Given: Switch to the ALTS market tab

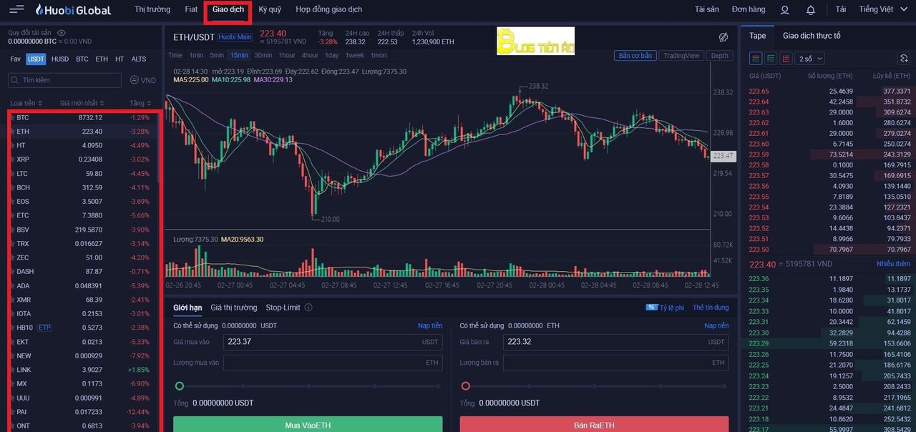Looking at the screenshot, I should click(x=139, y=59).
